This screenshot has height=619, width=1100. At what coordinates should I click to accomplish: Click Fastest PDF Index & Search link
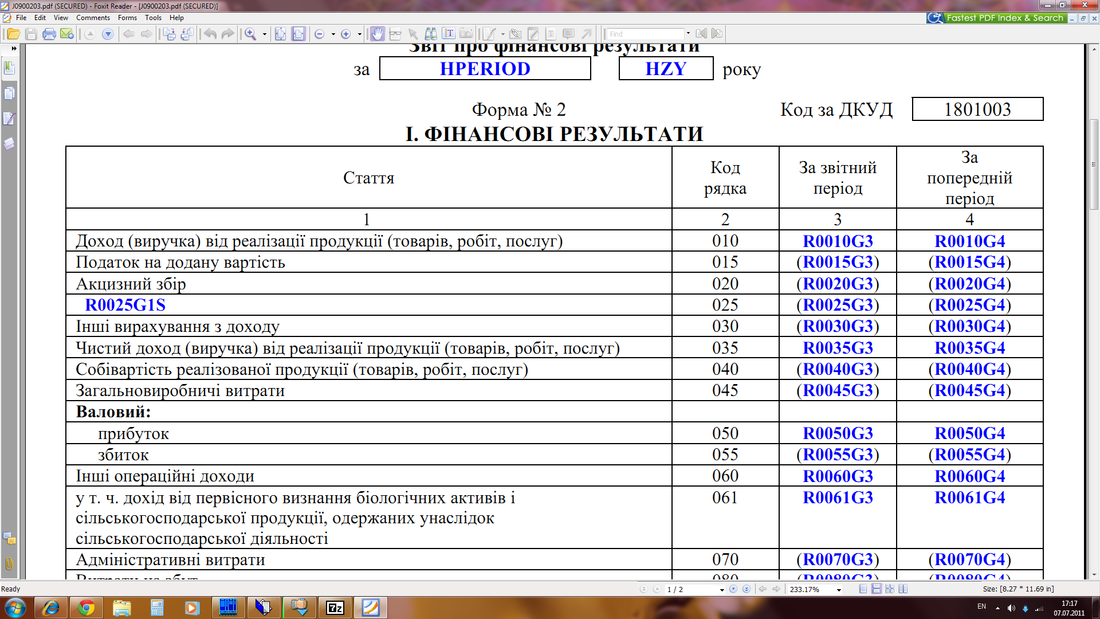pyautogui.click(x=1004, y=18)
